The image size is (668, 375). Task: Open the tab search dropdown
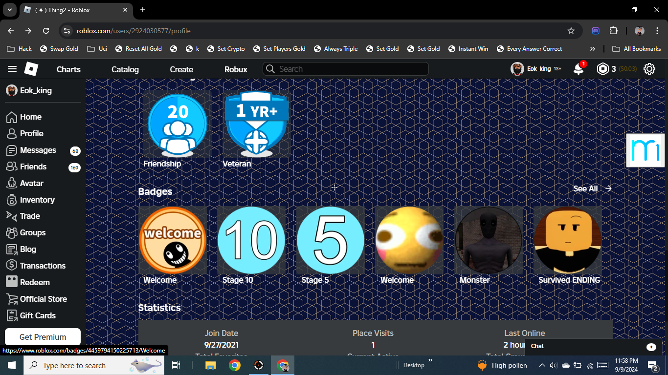[x=9, y=10]
